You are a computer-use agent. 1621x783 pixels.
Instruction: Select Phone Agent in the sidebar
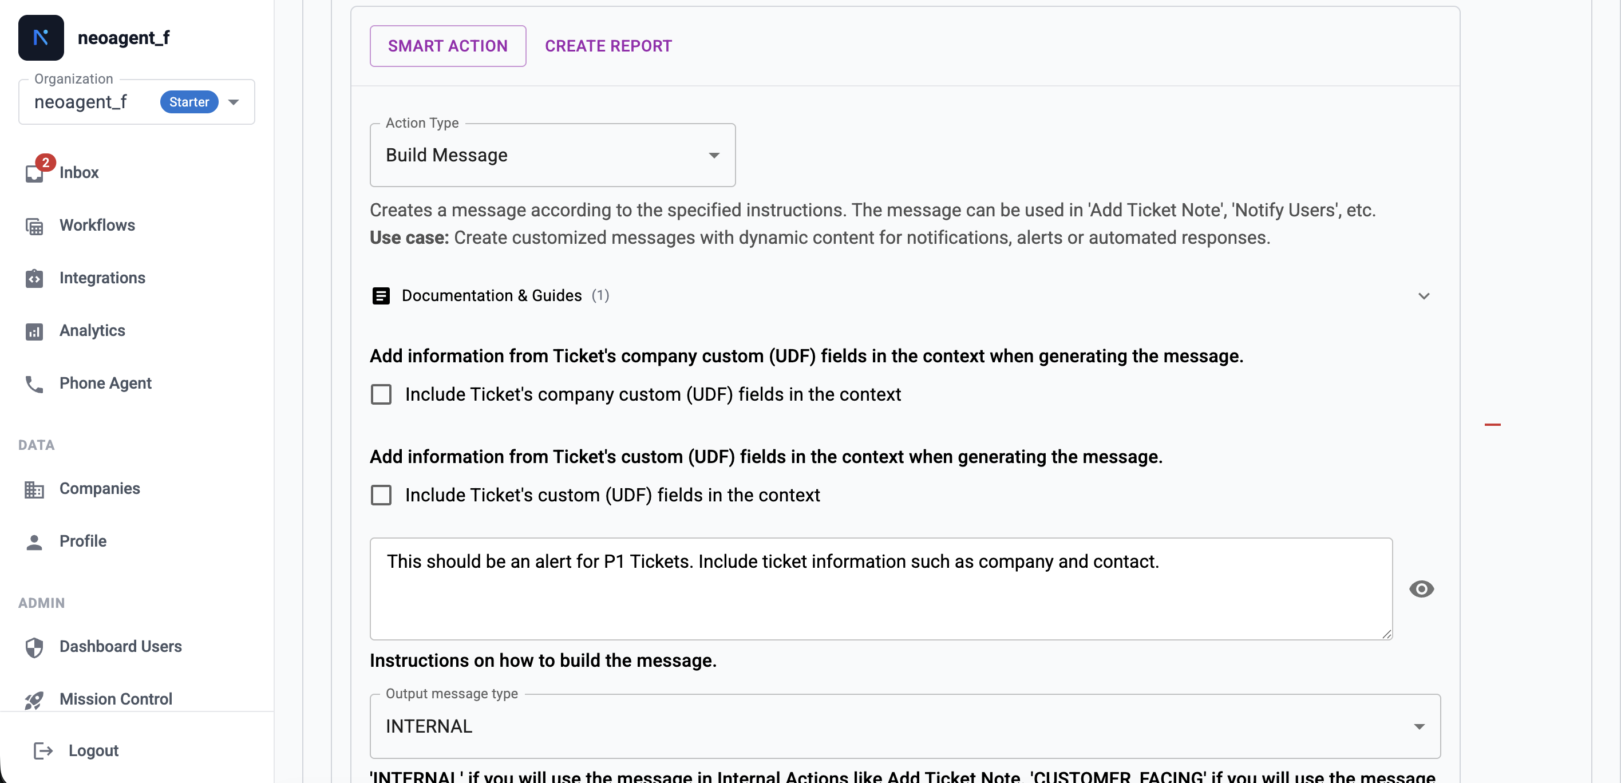click(x=105, y=383)
